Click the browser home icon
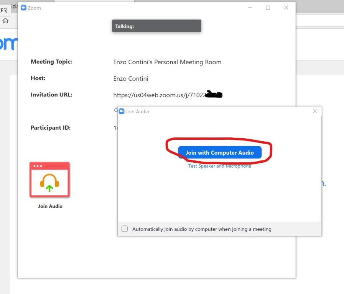The image size is (344, 294). point(5,21)
